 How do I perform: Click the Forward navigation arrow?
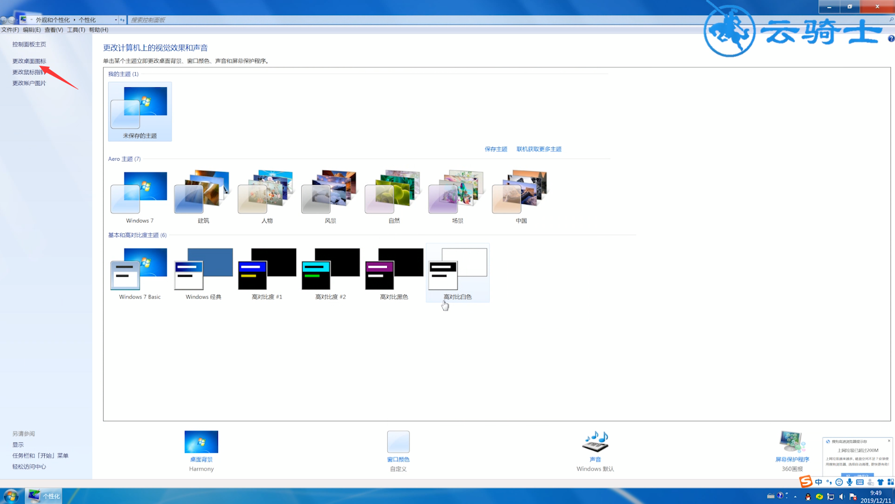(x=11, y=20)
